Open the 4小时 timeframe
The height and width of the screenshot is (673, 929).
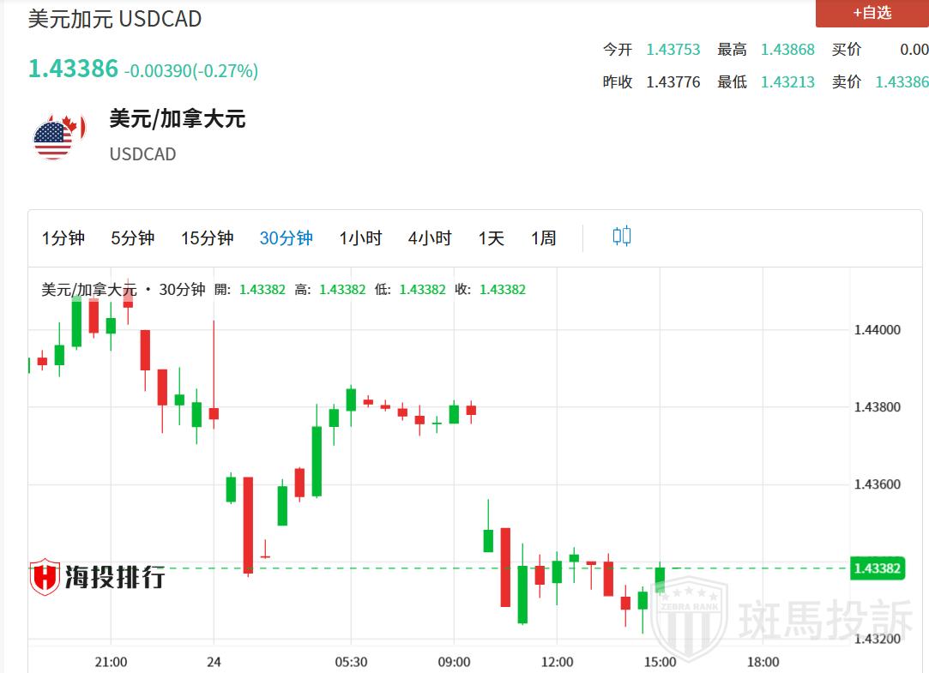click(x=430, y=238)
